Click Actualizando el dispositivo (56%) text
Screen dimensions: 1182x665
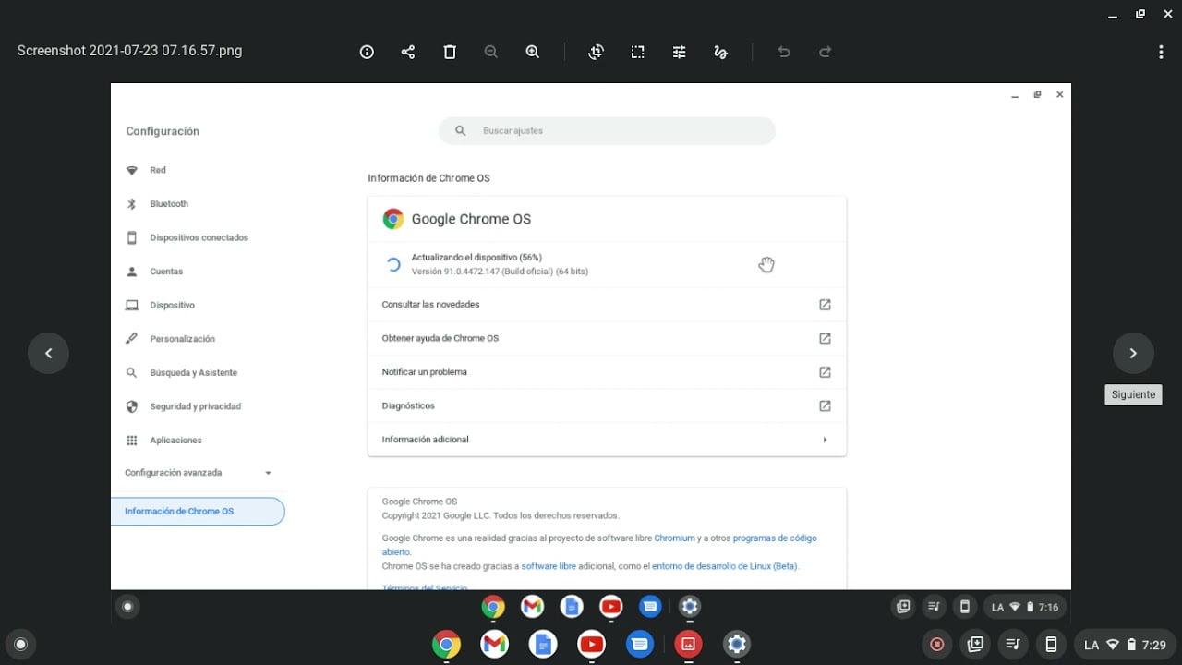(476, 257)
